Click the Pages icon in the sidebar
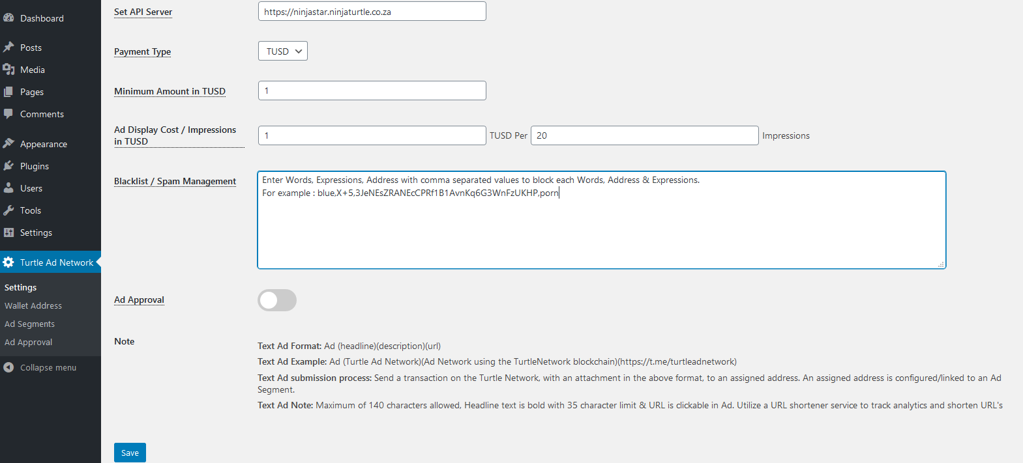The height and width of the screenshot is (463, 1023). click(8, 92)
